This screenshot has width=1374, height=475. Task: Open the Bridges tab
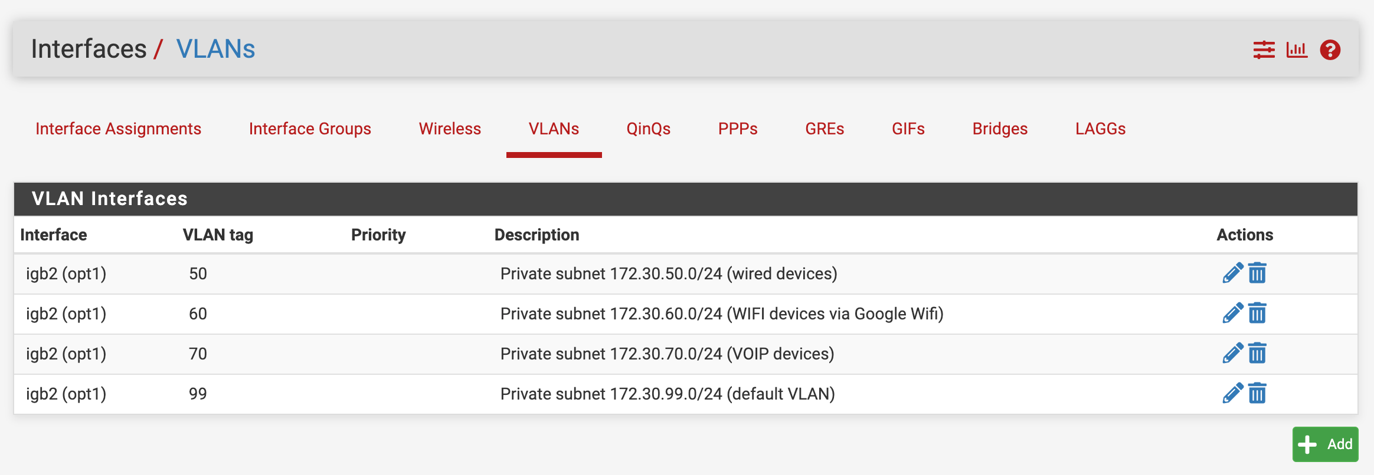click(1000, 128)
